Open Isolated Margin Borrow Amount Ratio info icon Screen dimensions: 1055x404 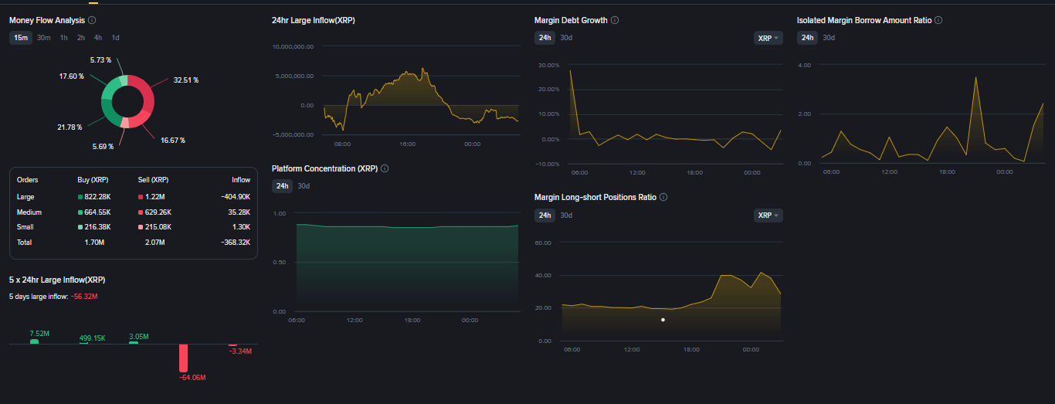tap(938, 20)
